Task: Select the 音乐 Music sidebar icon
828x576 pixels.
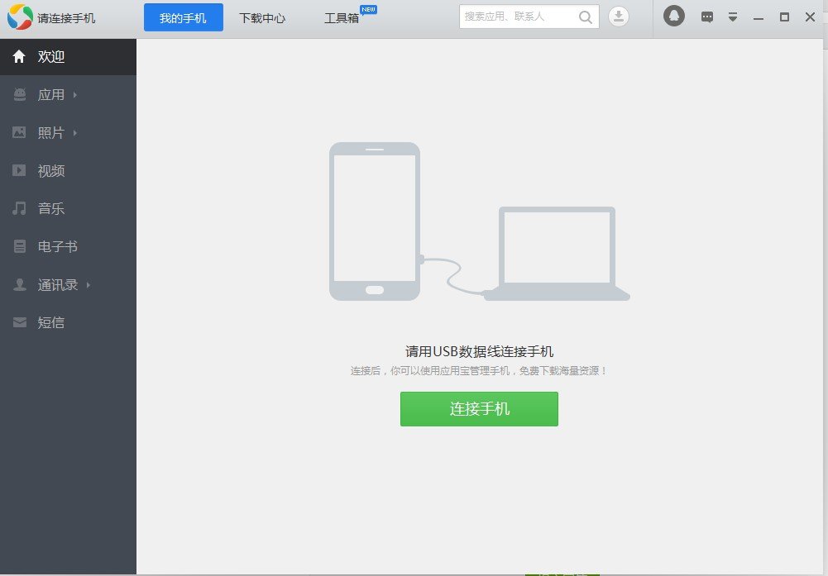Action: click(x=19, y=208)
